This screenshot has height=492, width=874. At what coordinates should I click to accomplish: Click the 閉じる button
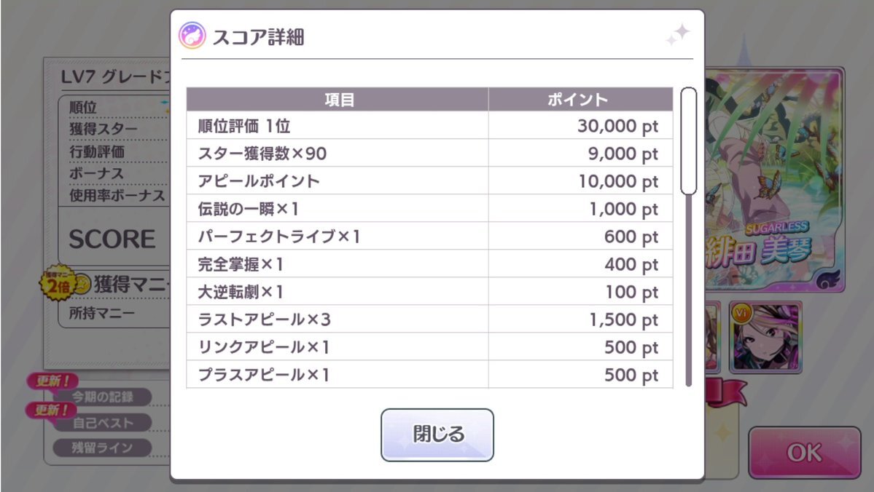pos(437,435)
